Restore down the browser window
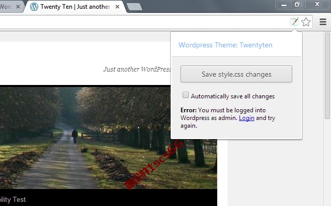 click(x=297, y=5)
